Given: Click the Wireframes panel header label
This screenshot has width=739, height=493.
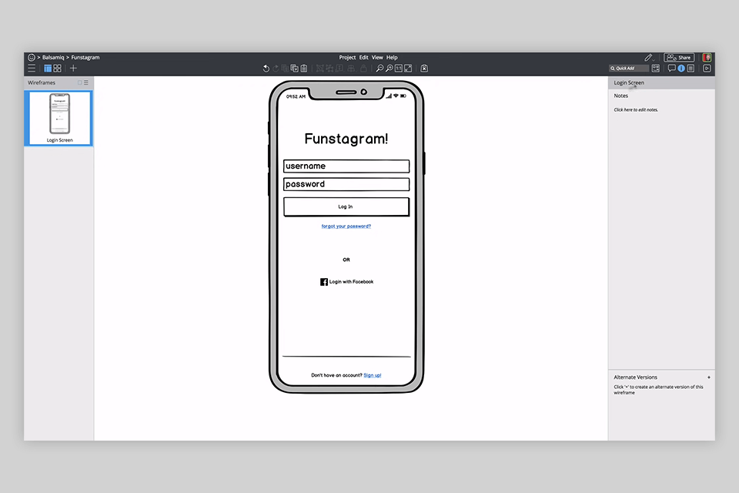Looking at the screenshot, I should tap(42, 82).
